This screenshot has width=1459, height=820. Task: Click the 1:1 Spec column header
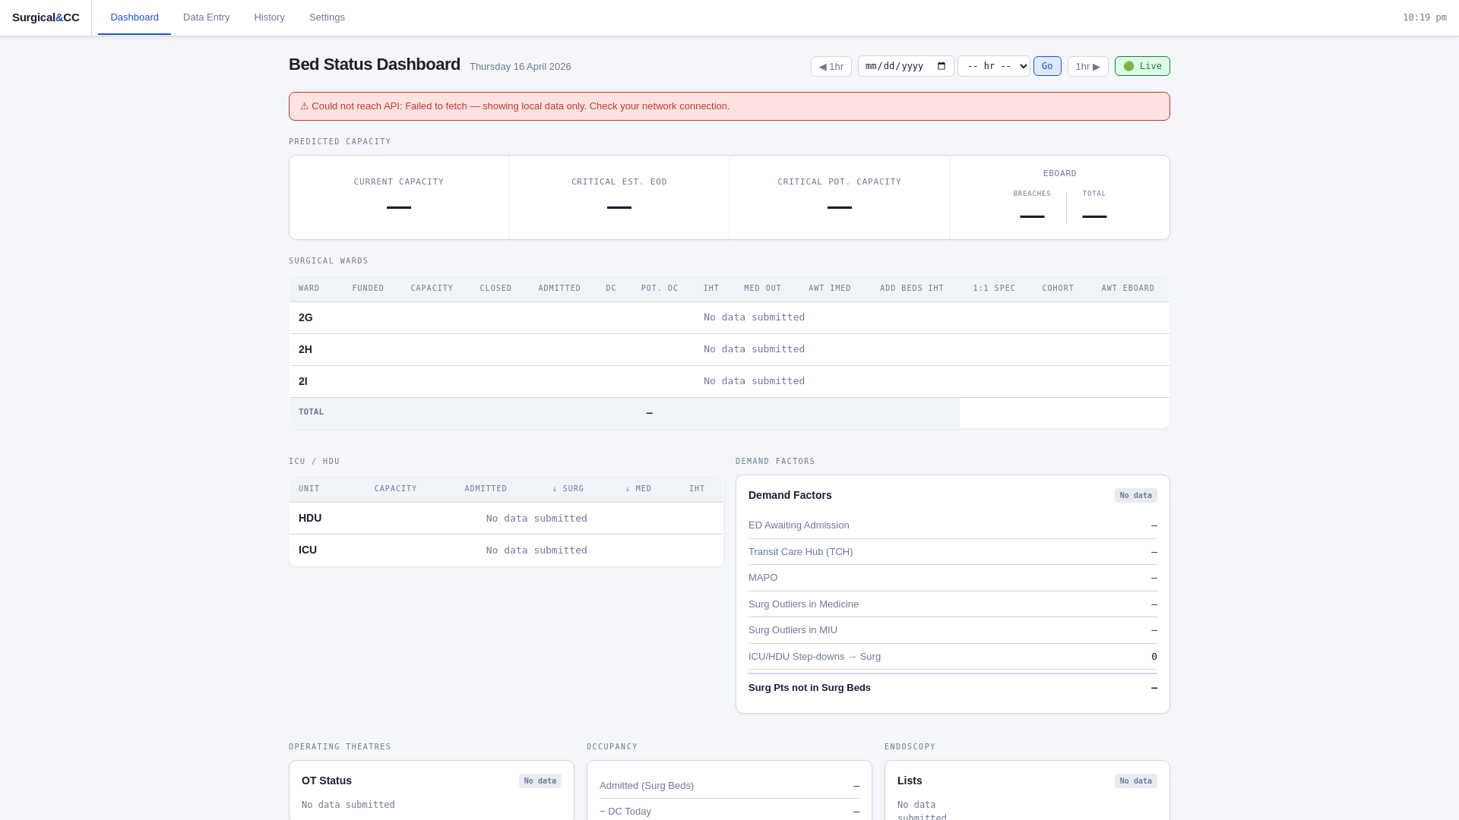[994, 289]
